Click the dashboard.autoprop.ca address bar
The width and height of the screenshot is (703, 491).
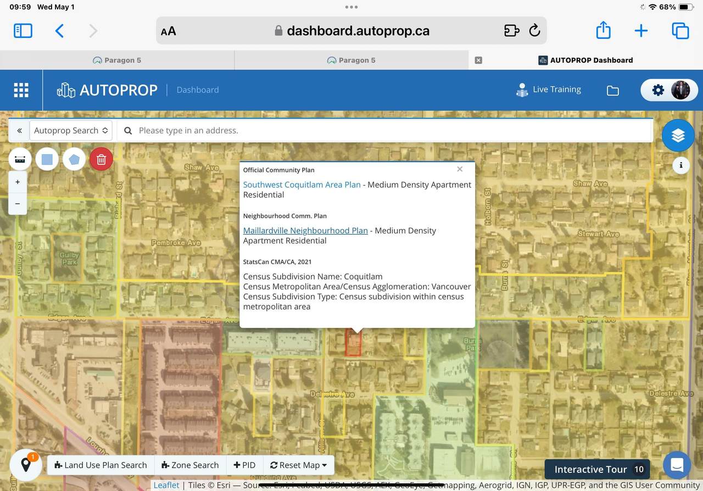pyautogui.click(x=351, y=31)
